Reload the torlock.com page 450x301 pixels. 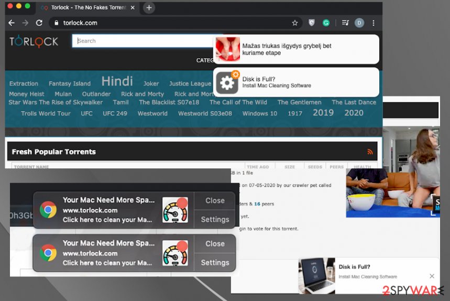[x=39, y=23]
